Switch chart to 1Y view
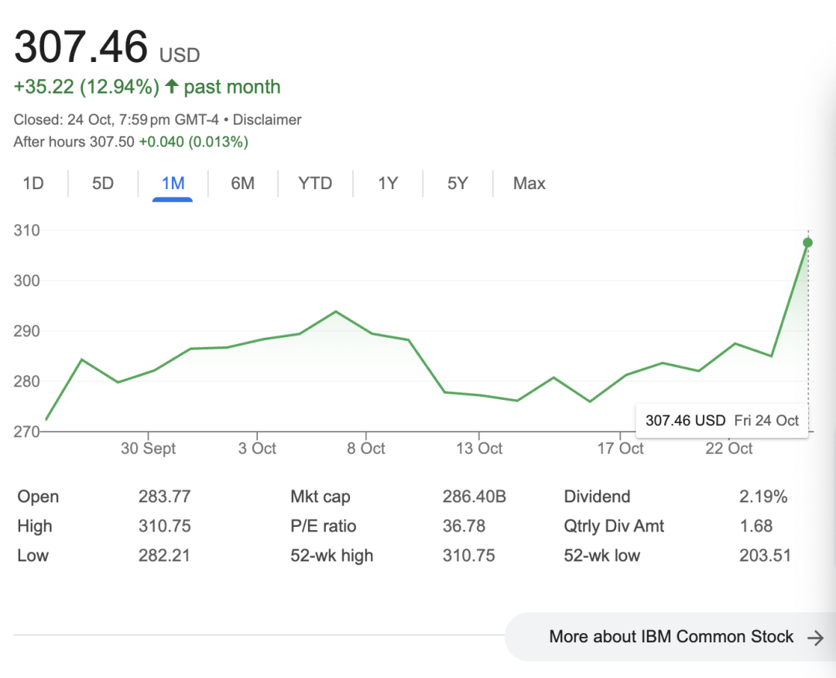 [388, 184]
